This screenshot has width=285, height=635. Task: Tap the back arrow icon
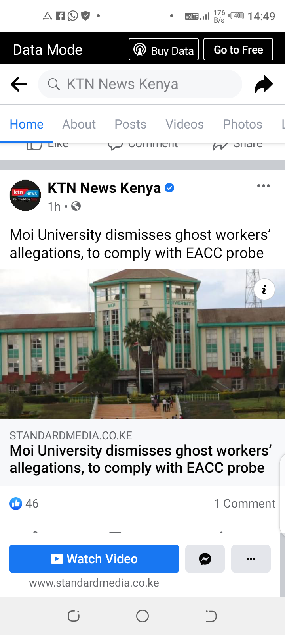pyautogui.click(x=19, y=84)
